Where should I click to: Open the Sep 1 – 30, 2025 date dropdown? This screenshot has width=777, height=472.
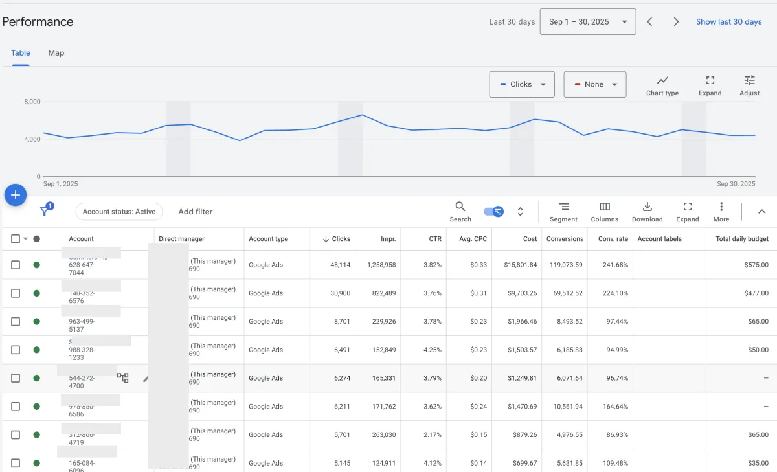coord(587,22)
